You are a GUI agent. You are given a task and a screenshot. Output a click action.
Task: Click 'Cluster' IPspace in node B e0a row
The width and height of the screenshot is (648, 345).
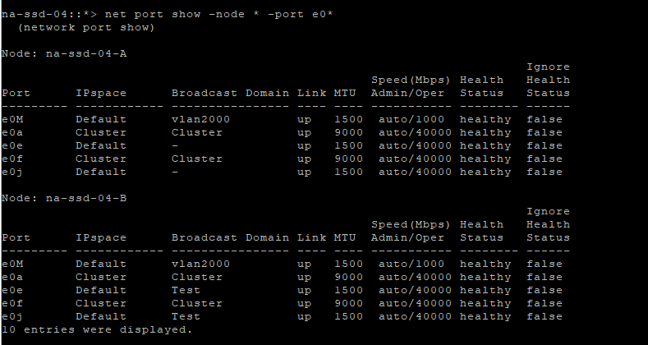click(100, 277)
